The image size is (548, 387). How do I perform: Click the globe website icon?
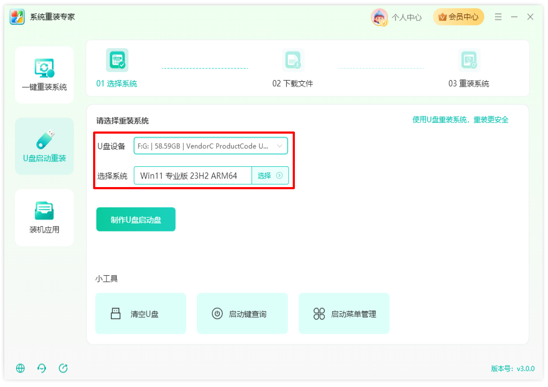click(x=21, y=368)
